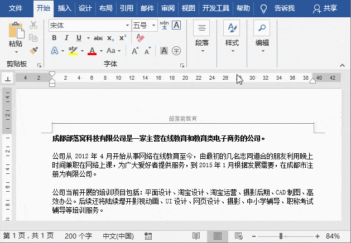Click the language indicator 中文(中国)

(x=118, y=236)
